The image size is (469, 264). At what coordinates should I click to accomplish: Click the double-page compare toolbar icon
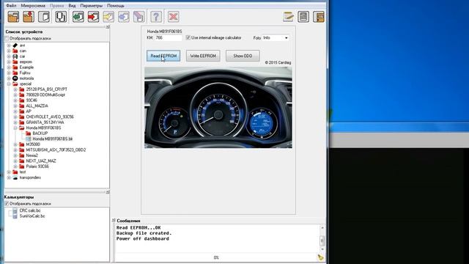click(61, 17)
